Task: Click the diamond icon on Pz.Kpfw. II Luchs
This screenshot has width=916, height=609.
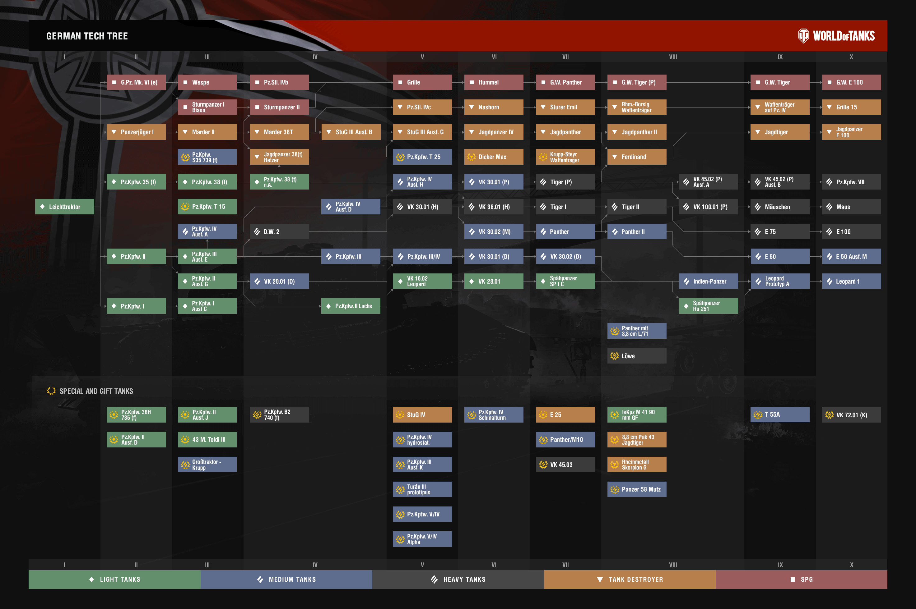Action: click(328, 306)
